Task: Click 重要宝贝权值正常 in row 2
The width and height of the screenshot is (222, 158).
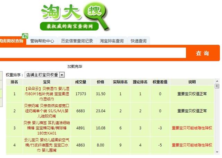Action: 192,111
